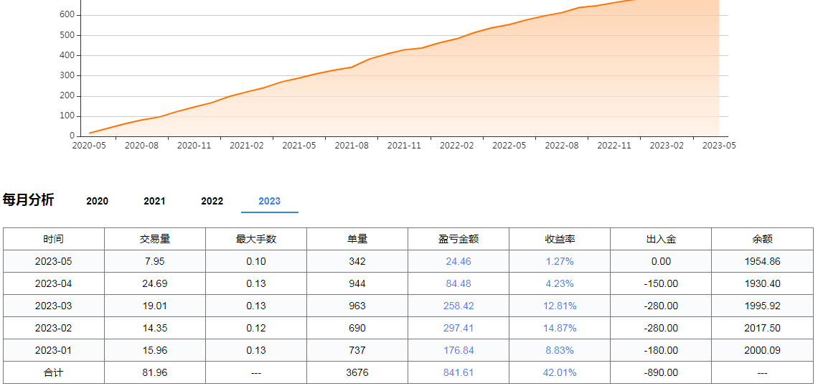Click the 963 order count cell

[357, 306]
